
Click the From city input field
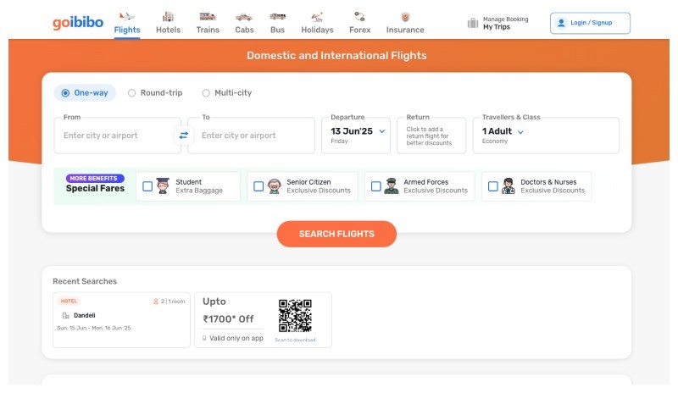pyautogui.click(x=117, y=136)
